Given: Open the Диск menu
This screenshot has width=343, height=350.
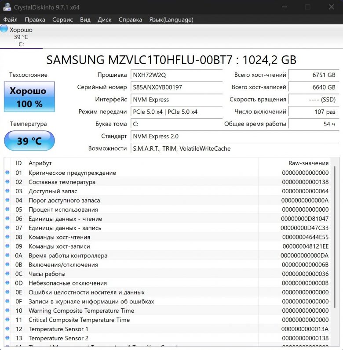Looking at the screenshot, I should [104, 20].
